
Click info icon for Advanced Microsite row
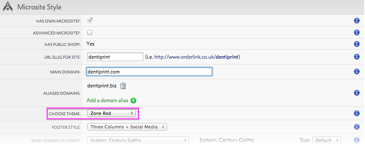(356, 32)
